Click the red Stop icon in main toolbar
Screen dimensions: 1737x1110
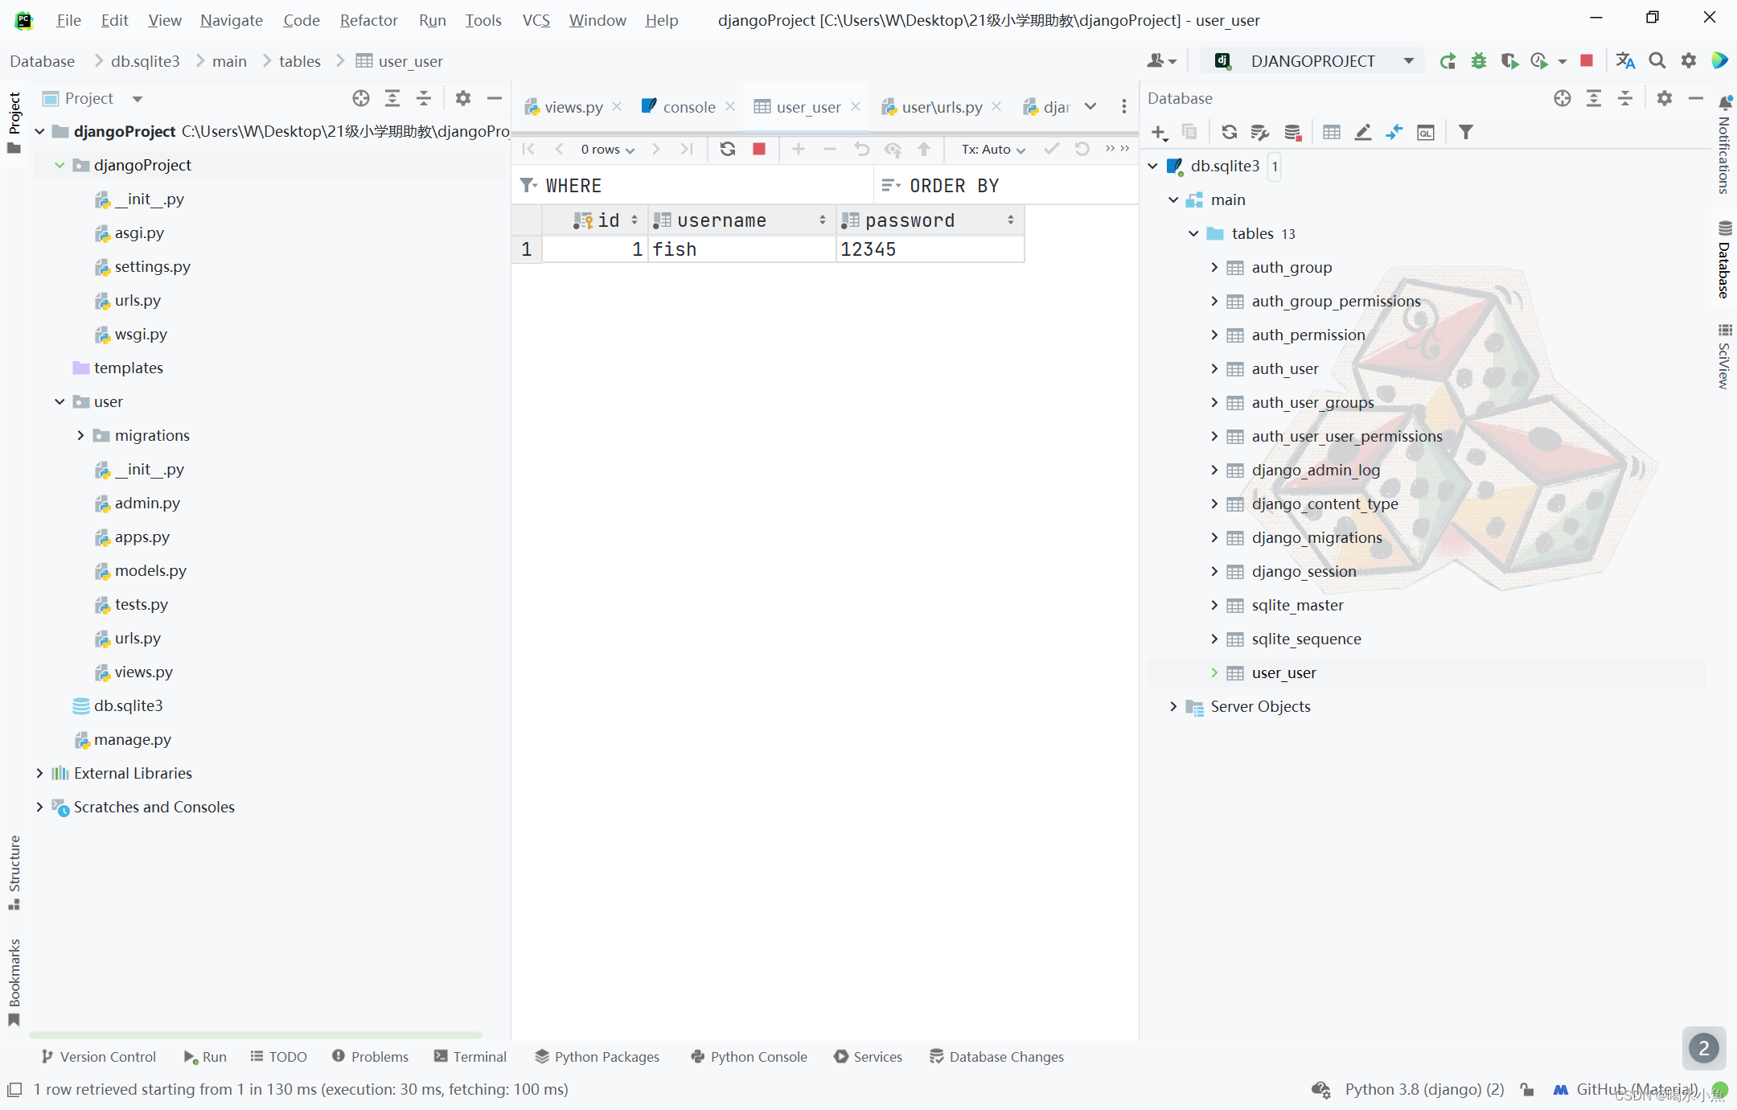pos(1586,61)
